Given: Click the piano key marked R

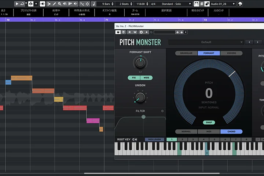Looking at the screenshot, I should pos(207,153).
